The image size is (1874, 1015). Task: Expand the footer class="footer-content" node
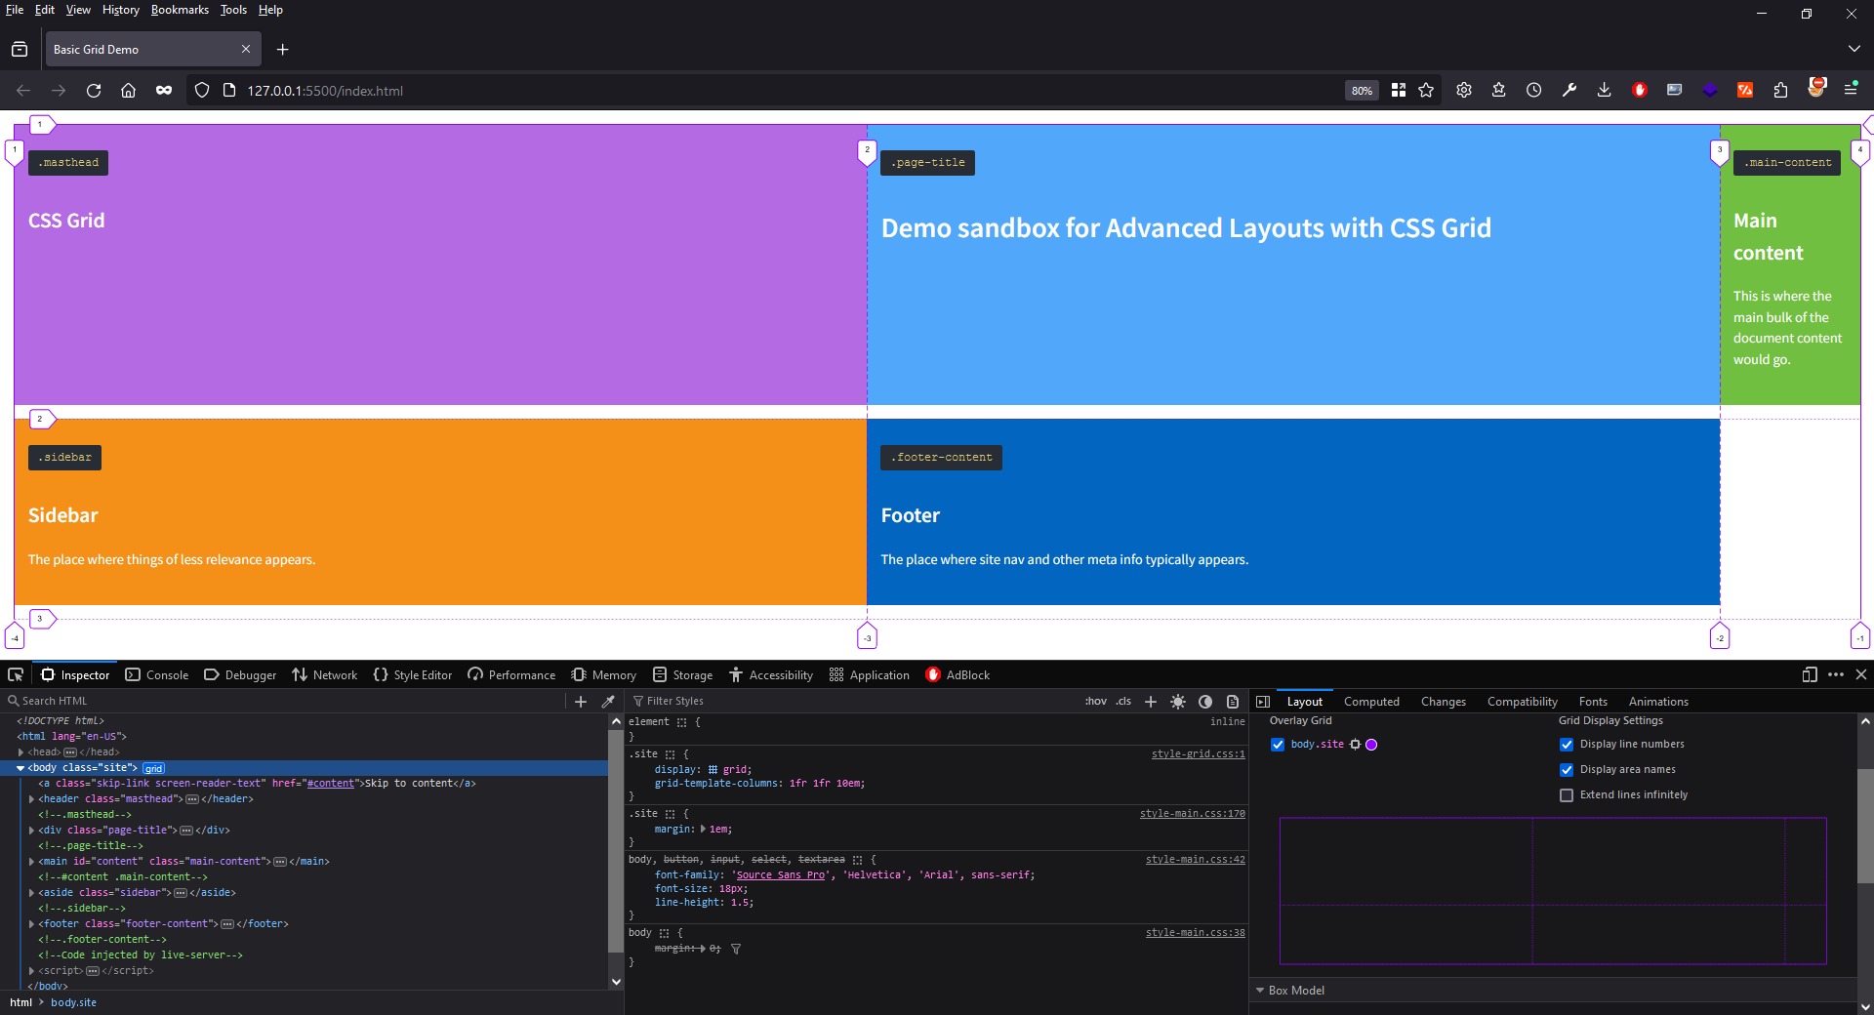pos(31,924)
